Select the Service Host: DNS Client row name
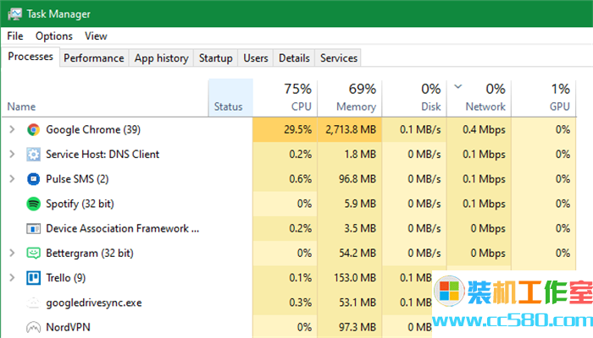 [x=103, y=155]
